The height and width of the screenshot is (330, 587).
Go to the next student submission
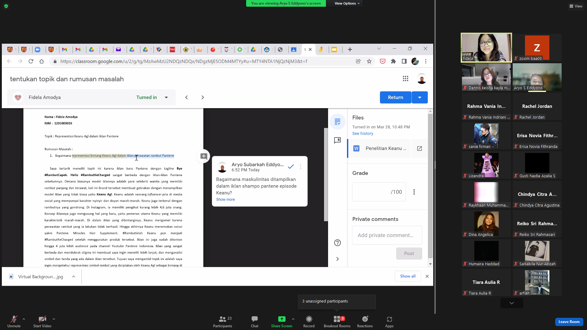click(203, 97)
